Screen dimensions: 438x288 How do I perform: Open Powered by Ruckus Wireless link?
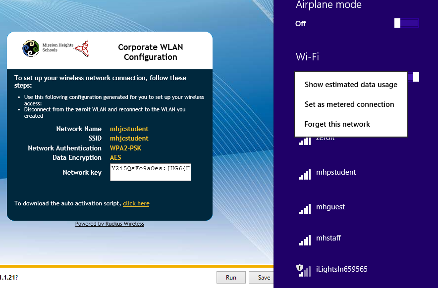coord(109,224)
